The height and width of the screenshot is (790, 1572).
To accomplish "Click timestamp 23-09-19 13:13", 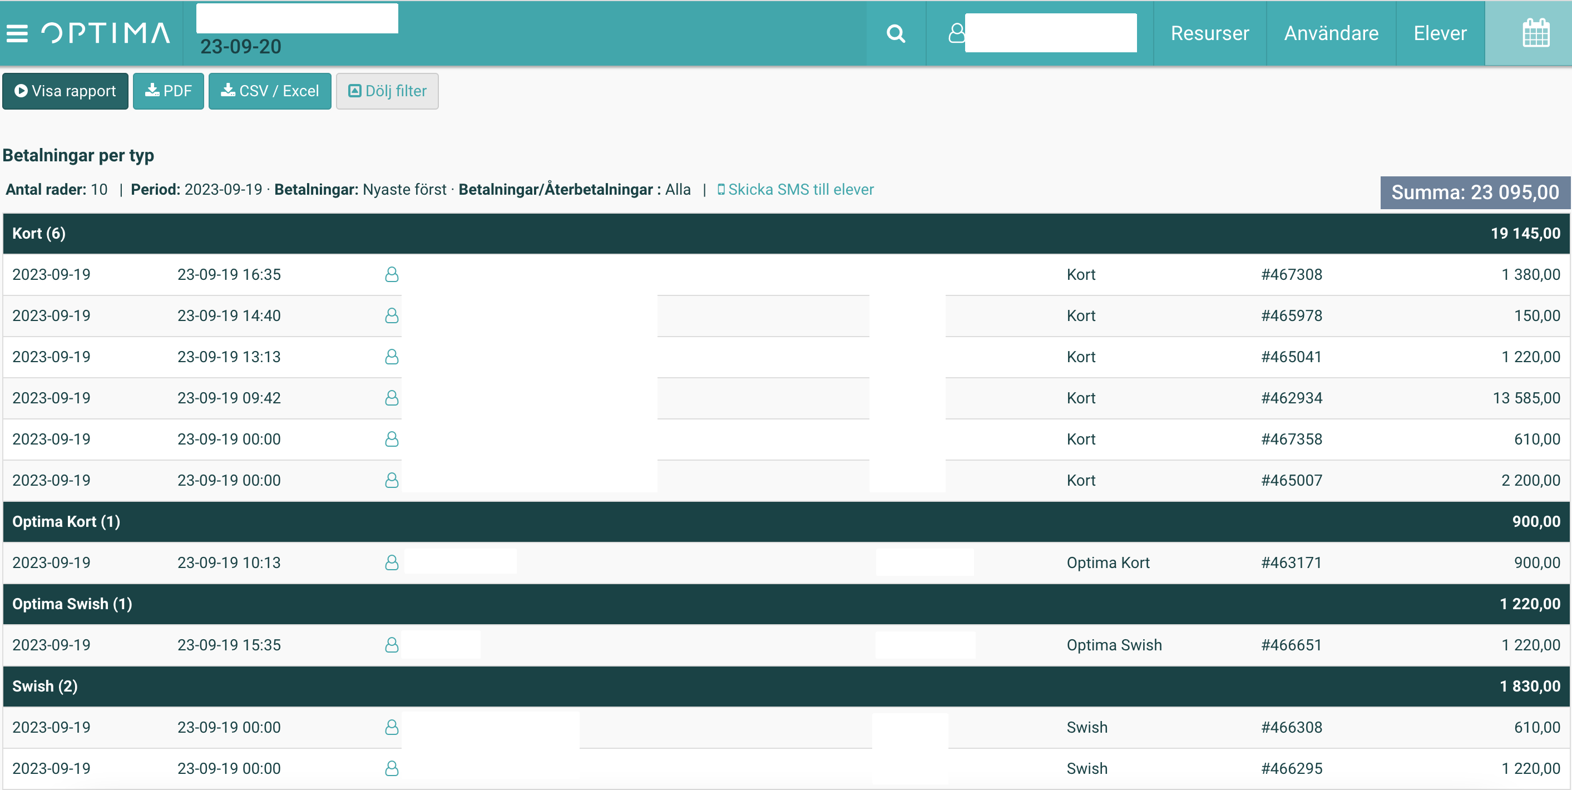I will 229,357.
